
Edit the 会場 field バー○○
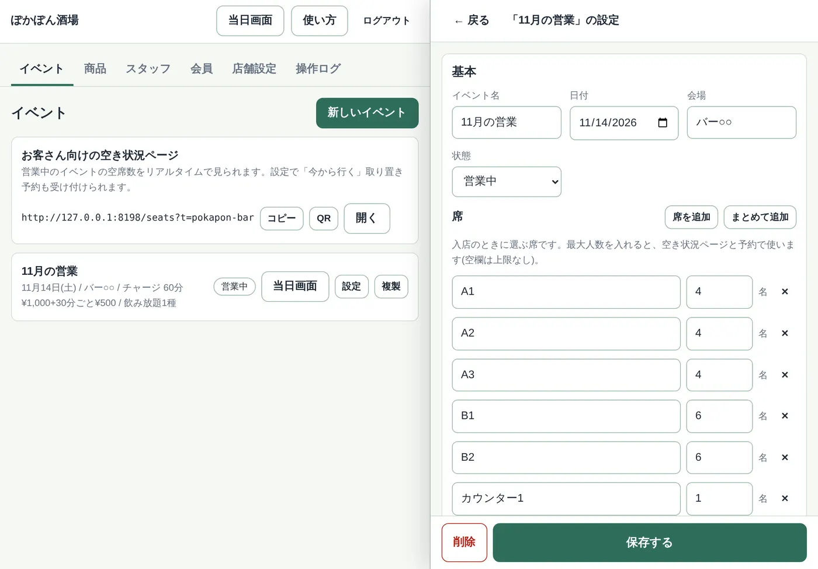(x=741, y=122)
